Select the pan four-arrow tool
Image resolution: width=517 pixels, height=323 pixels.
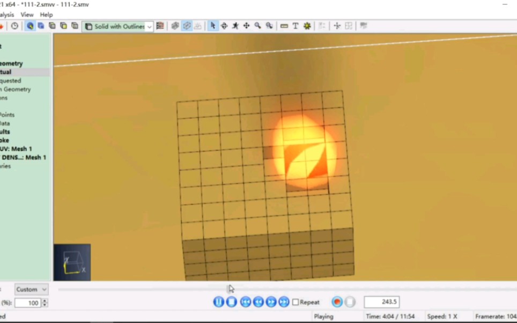coord(246,26)
